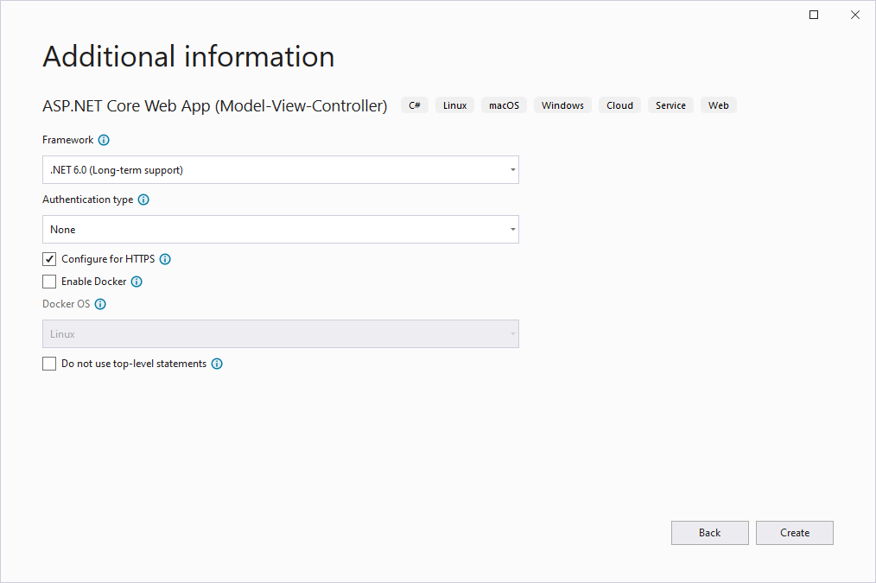This screenshot has height=583, width=876.
Task: Click the ASP.NET Core Web App template title
Action: pyautogui.click(x=215, y=105)
